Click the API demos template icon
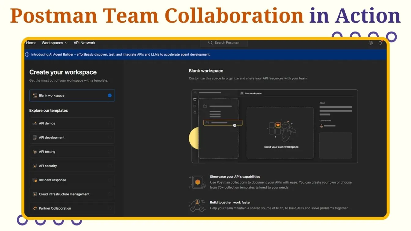The height and width of the screenshot is (231, 411). 35,123
